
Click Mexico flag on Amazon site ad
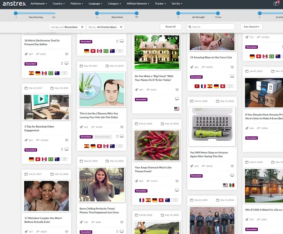(x=232, y=185)
